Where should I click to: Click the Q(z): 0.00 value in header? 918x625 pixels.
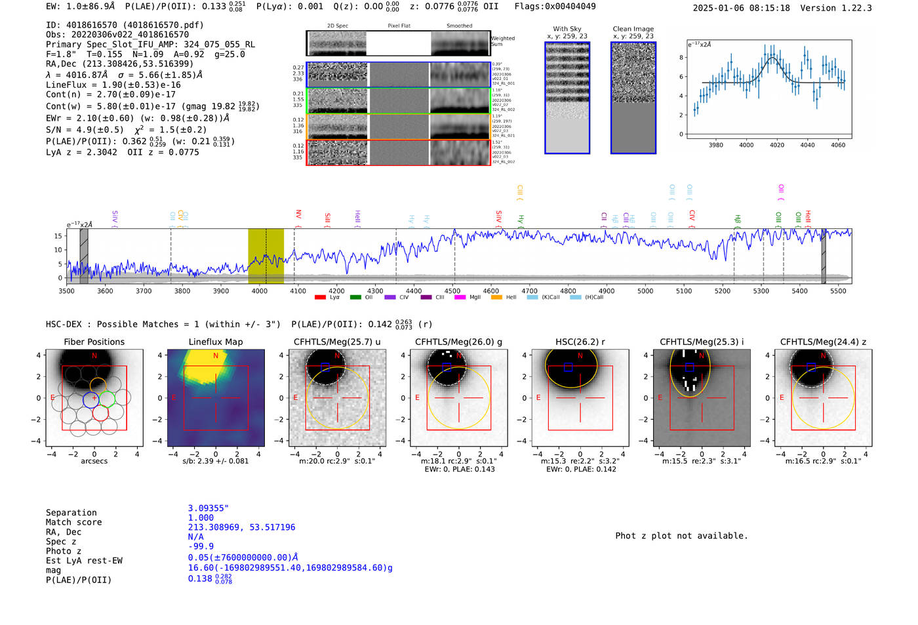tap(367, 6)
